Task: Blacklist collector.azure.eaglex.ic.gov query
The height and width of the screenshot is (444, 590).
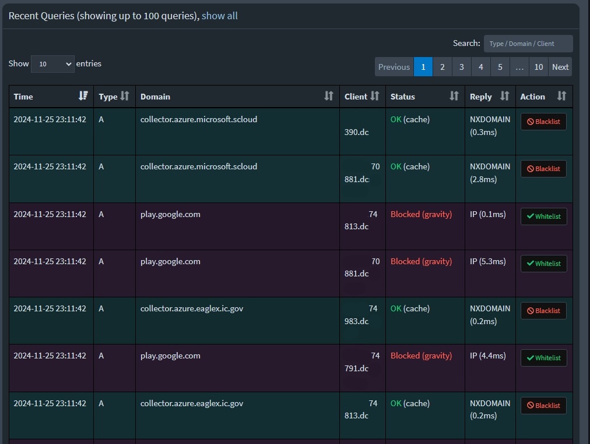Action: point(543,310)
